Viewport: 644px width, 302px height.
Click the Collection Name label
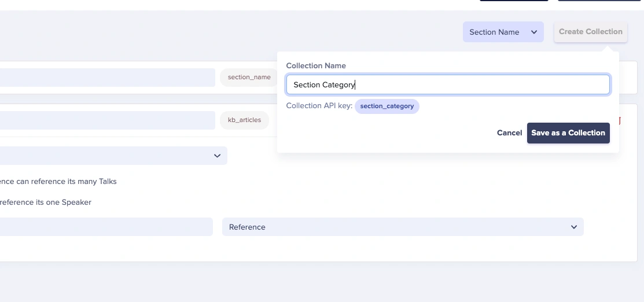[x=316, y=66]
